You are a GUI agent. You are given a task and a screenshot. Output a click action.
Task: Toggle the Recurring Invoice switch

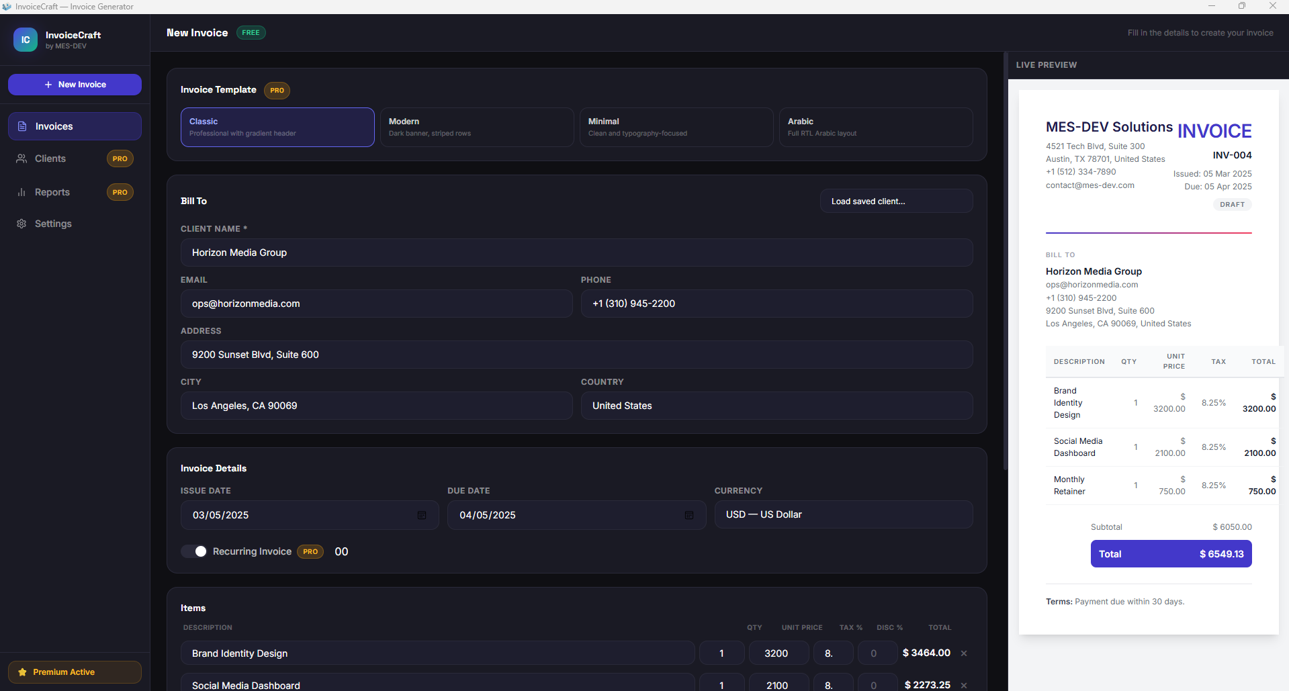pos(194,551)
